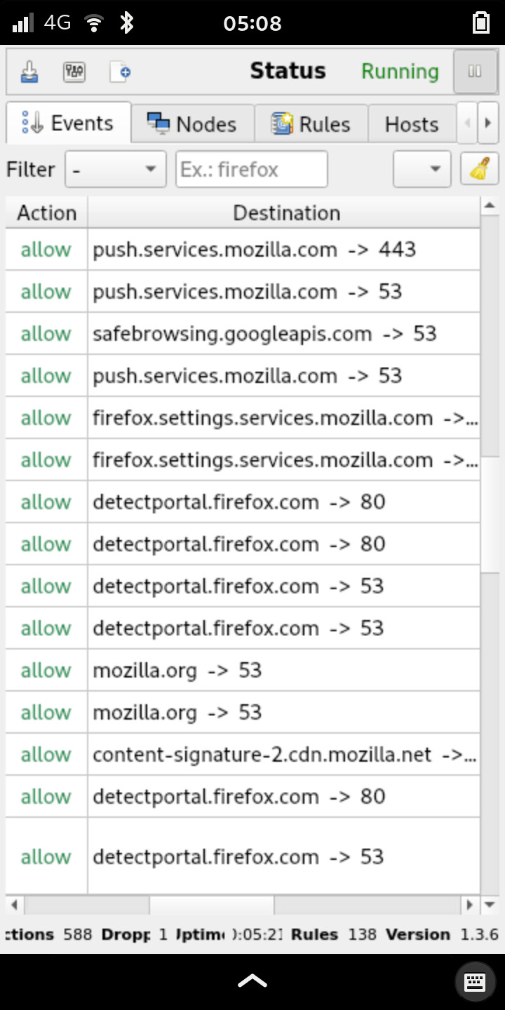Open the preferences icon in toolbar
Screen dimensions: 505x1010
pos(74,72)
